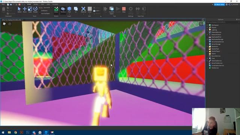Select Players in Explorer
The image size is (240, 135).
pos(214,27)
